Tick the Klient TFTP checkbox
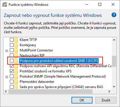The image size is (120, 107). (12, 40)
